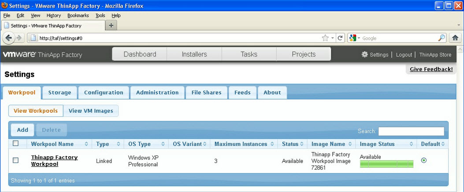Viewport: 464px width, 192px height.
Task: Click the workpool Search input field
Action: click(411, 131)
